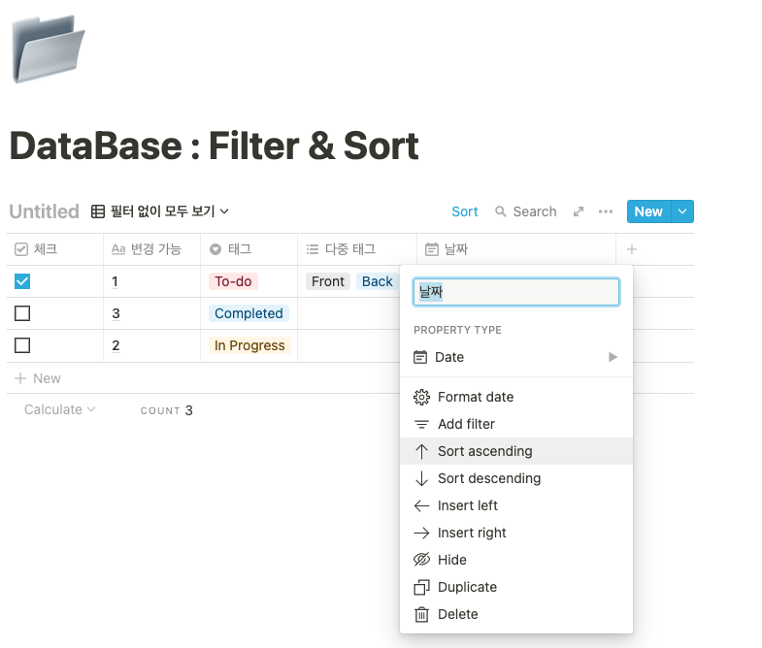Click the calendar icon beside Date property type
Viewport: 762px width, 648px height.
[x=420, y=357]
